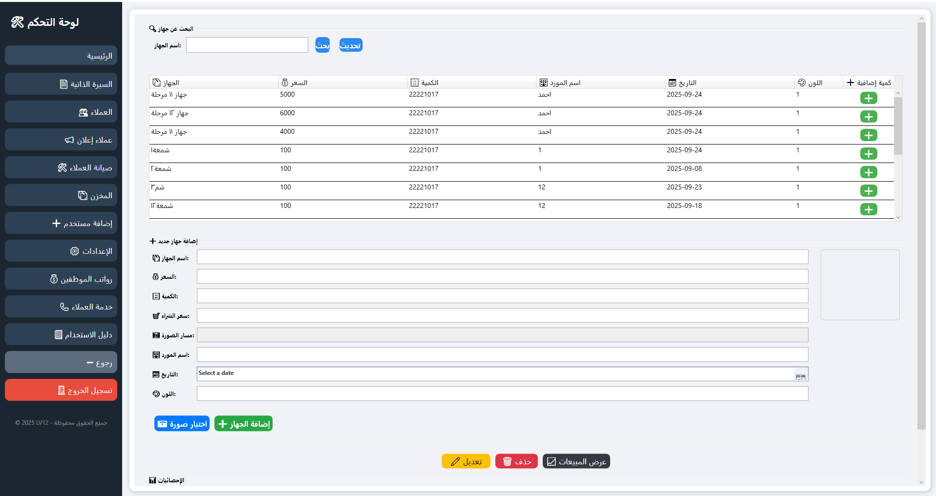Focus the device name search field
Screen dimensions: 936x496
click(247, 45)
